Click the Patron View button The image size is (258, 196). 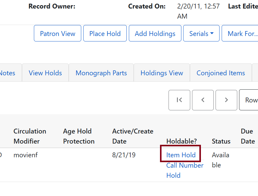tap(57, 34)
